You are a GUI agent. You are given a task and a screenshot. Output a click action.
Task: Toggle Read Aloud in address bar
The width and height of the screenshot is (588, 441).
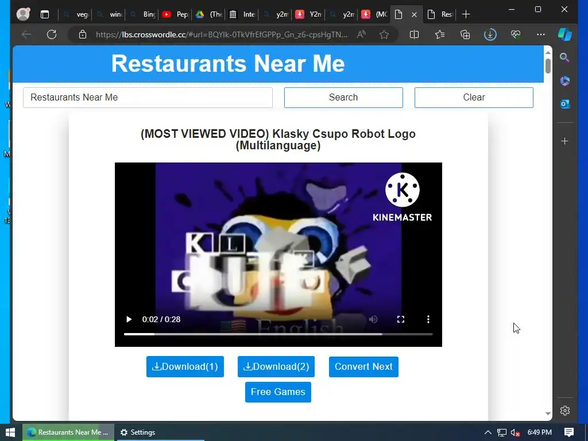coord(362,34)
